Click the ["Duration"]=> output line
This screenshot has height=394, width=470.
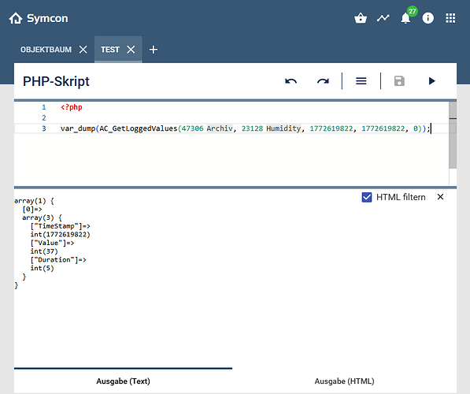pyautogui.click(x=58, y=259)
